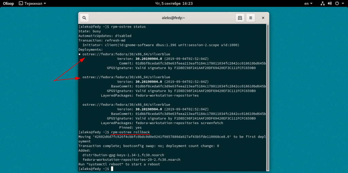
Task: Open the terminal hamburger menu
Action: 250,18
